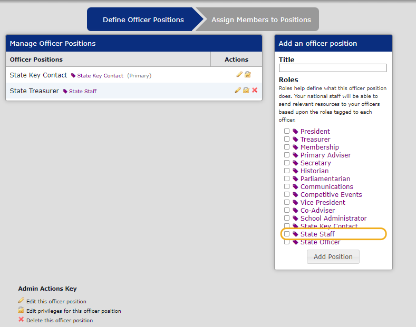
Task: Edit privileges for State Key Contact
Action: pyautogui.click(x=247, y=74)
